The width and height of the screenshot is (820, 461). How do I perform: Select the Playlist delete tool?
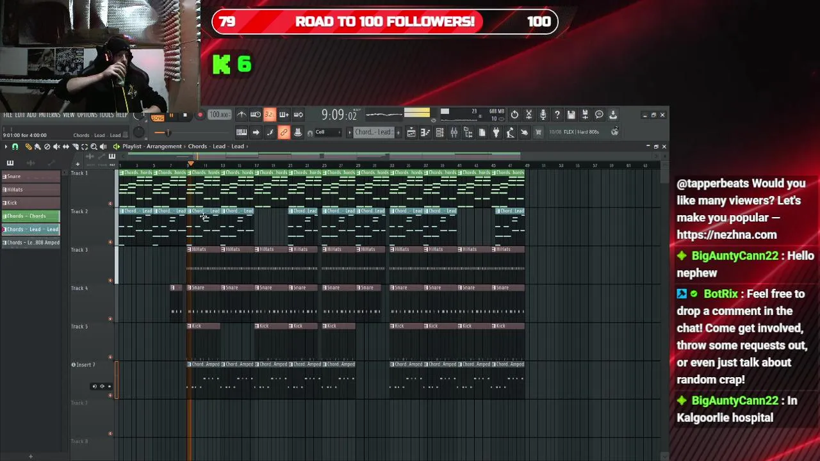[47, 147]
